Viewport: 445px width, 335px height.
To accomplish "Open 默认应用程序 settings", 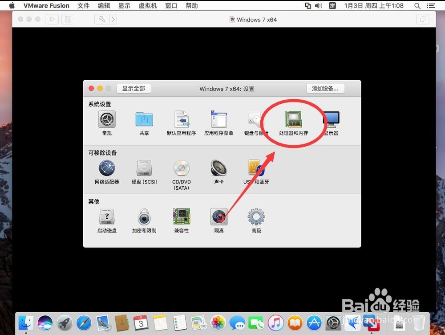I will click(182, 119).
